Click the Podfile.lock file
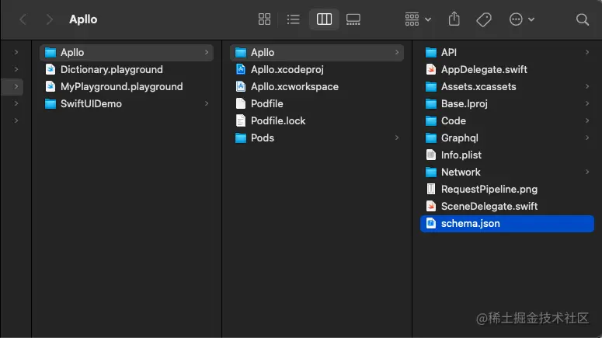Image resolution: width=602 pixels, height=338 pixels. tap(278, 120)
